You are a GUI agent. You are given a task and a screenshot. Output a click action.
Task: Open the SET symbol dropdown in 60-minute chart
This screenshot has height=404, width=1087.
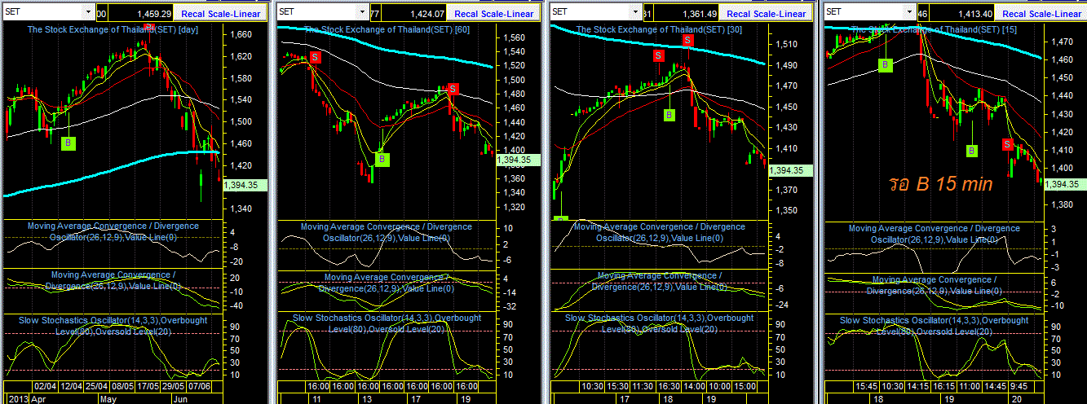(362, 13)
